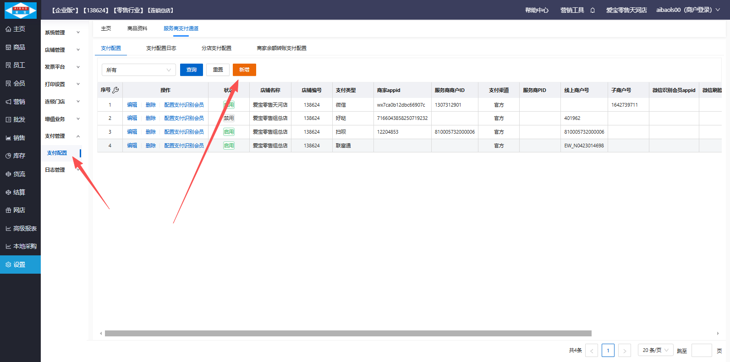Click the 跳至 page number input field
The image size is (730, 362).
coord(701,351)
